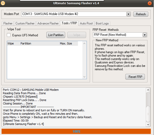Click the app logo icon in title bar
The height and width of the screenshot is (135, 154).
click(3, 3)
